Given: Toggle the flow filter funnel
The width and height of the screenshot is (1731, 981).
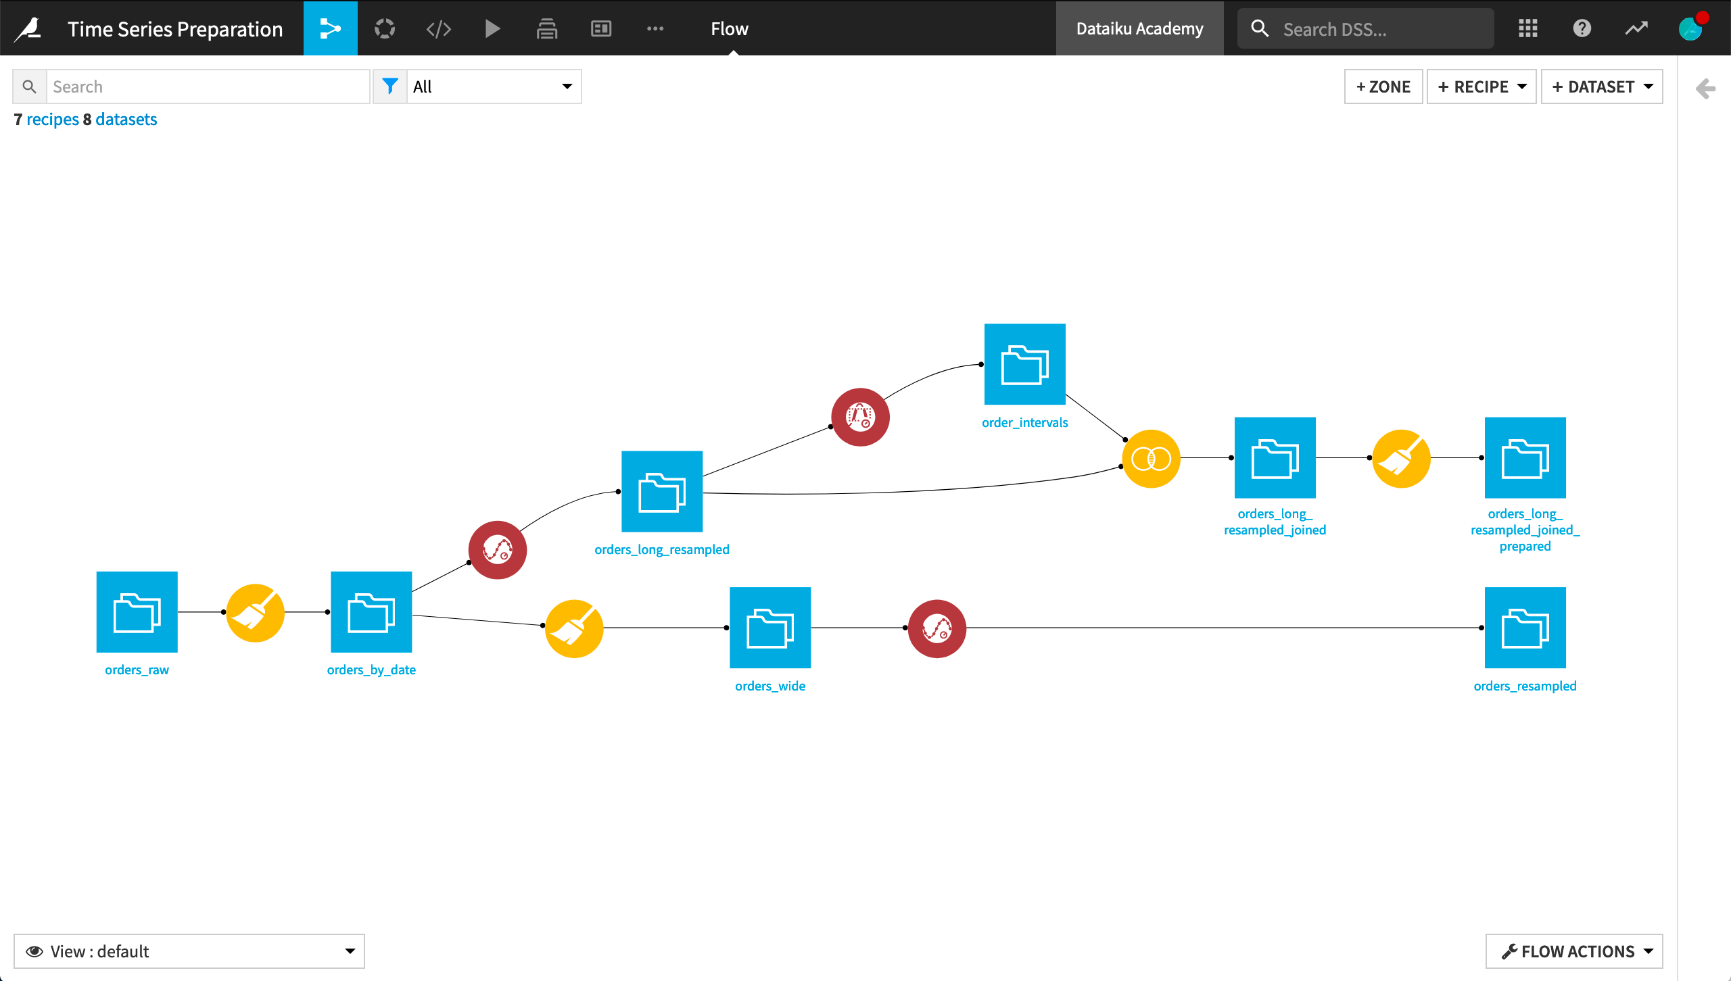Looking at the screenshot, I should click(391, 86).
